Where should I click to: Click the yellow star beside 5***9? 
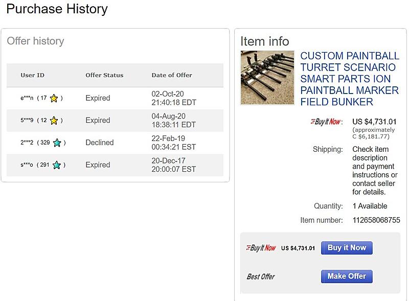(x=54, y=121)
